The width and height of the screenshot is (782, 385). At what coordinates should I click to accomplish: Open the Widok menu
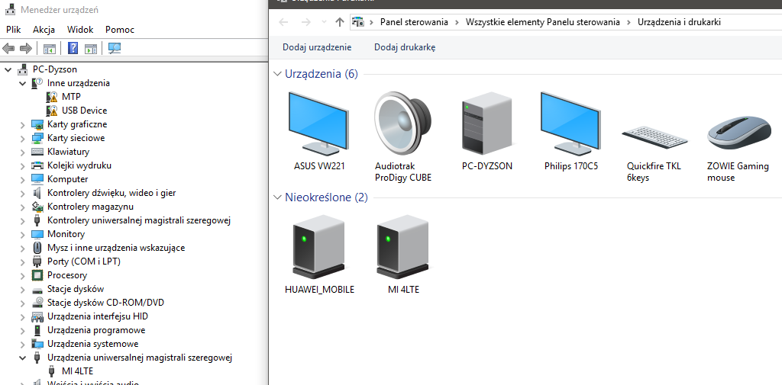(80, 30)
